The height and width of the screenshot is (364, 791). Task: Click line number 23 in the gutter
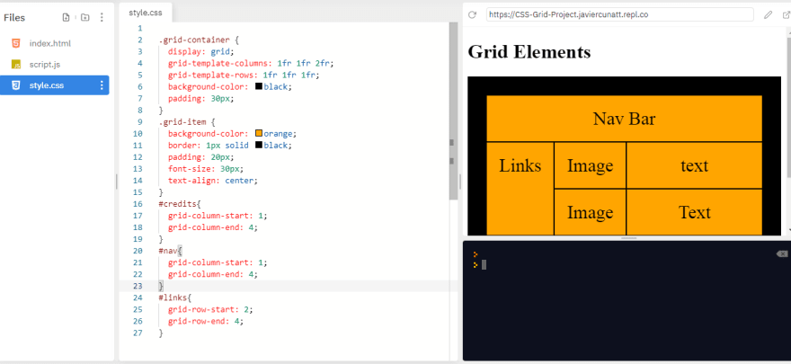click(x=138, y=286)
